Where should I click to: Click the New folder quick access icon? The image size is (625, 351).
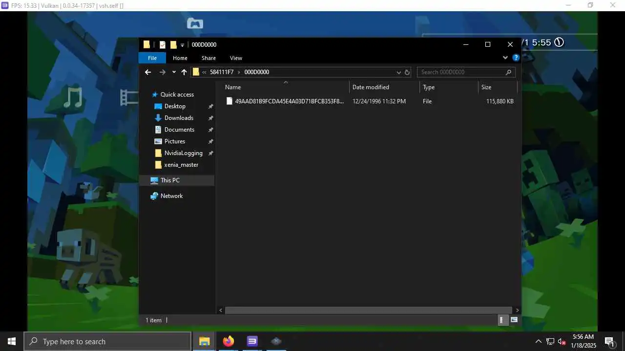point(173,45)
